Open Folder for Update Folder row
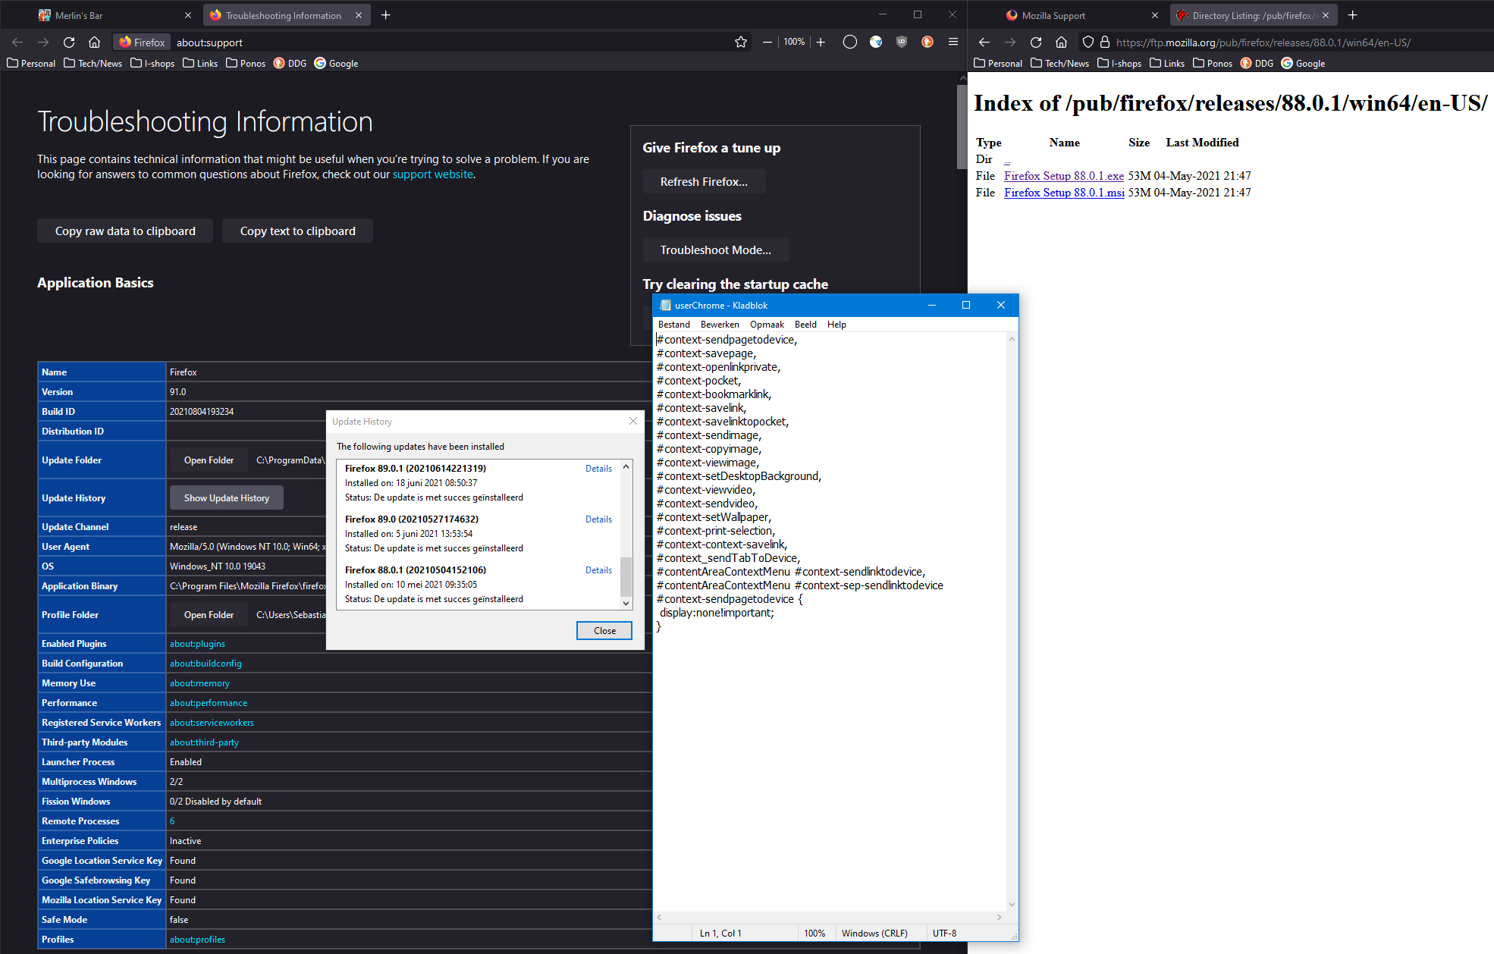1494x954 pixels. click(x=209, y=460)
